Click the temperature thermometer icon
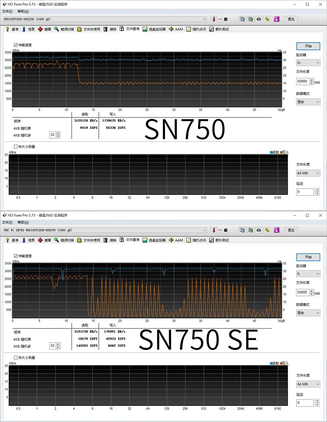This screenshot has width=327, height=422. (213, 19)
